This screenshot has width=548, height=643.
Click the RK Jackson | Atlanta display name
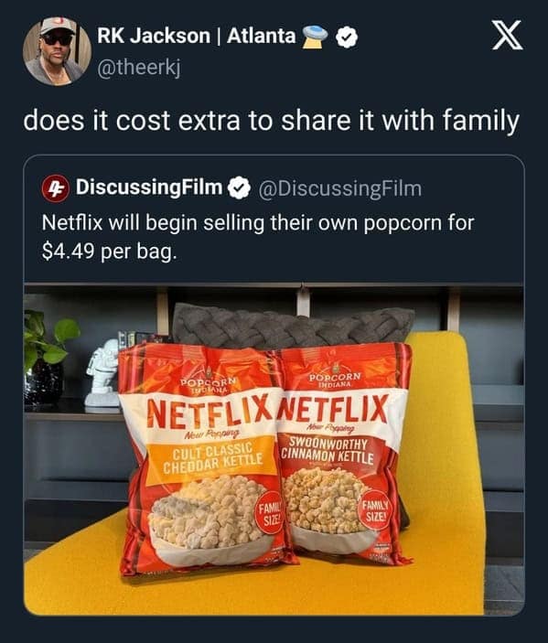click(x=196, y=36)
